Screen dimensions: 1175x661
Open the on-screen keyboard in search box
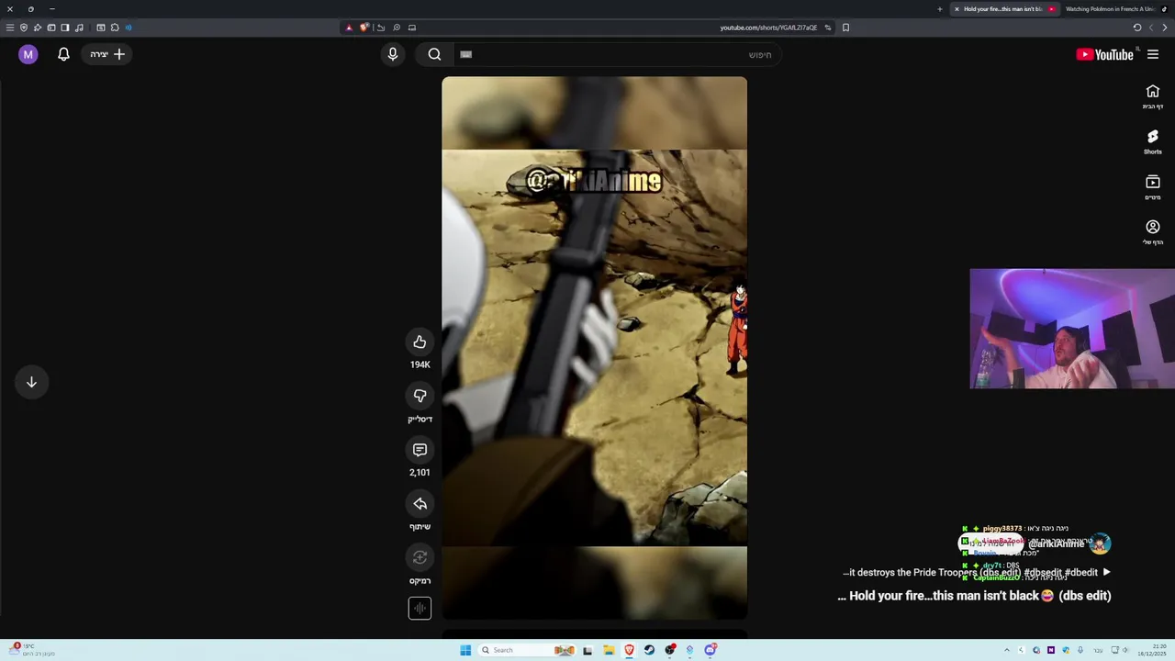point(465,54)
